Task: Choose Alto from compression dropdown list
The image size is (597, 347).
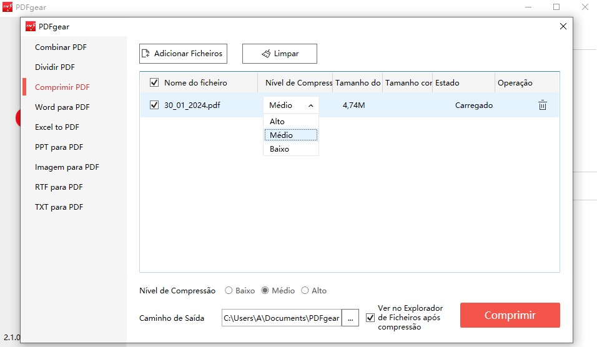Action: coord(291,121)
